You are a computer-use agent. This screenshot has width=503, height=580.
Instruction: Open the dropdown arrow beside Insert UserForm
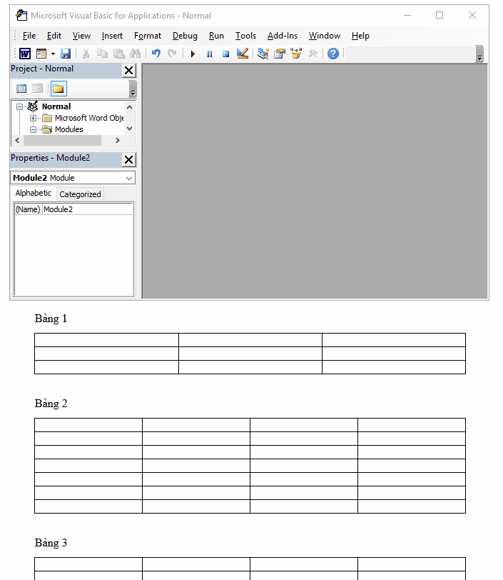point(53,54)
